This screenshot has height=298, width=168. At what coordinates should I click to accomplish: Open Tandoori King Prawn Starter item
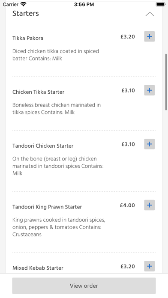point(47,207)
